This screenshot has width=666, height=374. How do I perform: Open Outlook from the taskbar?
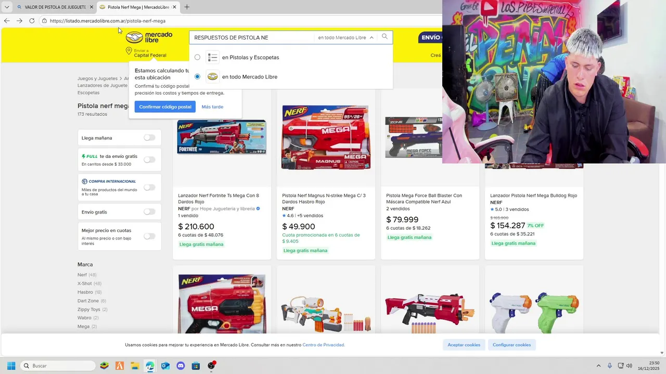165,366
